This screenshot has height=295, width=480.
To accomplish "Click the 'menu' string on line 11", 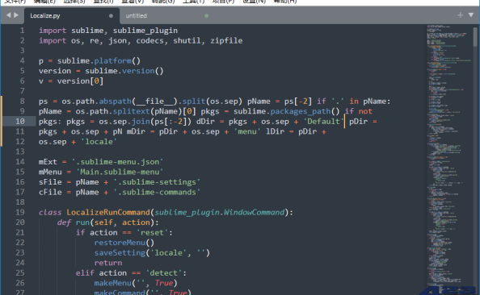I will 247,131.
